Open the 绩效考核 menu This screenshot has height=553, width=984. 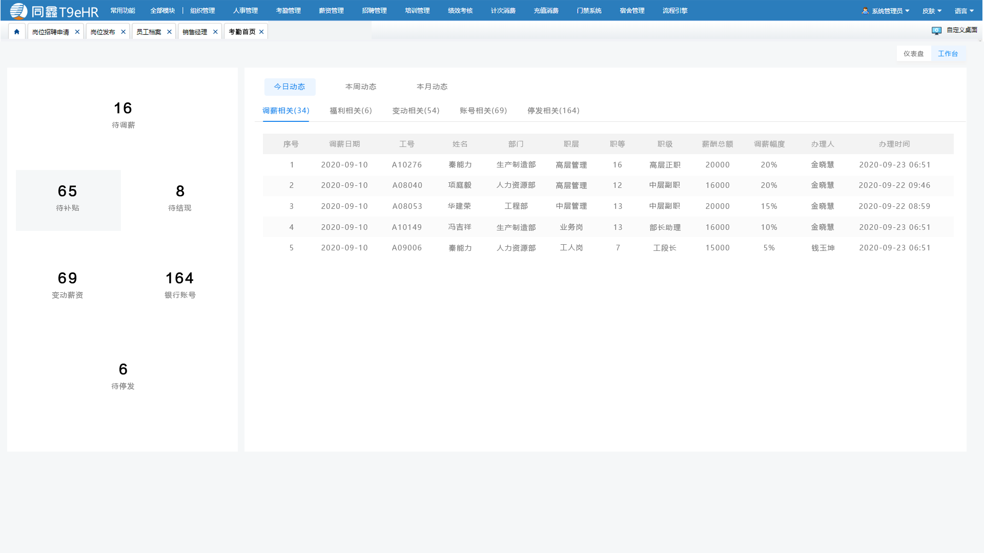tap(460, 10)
